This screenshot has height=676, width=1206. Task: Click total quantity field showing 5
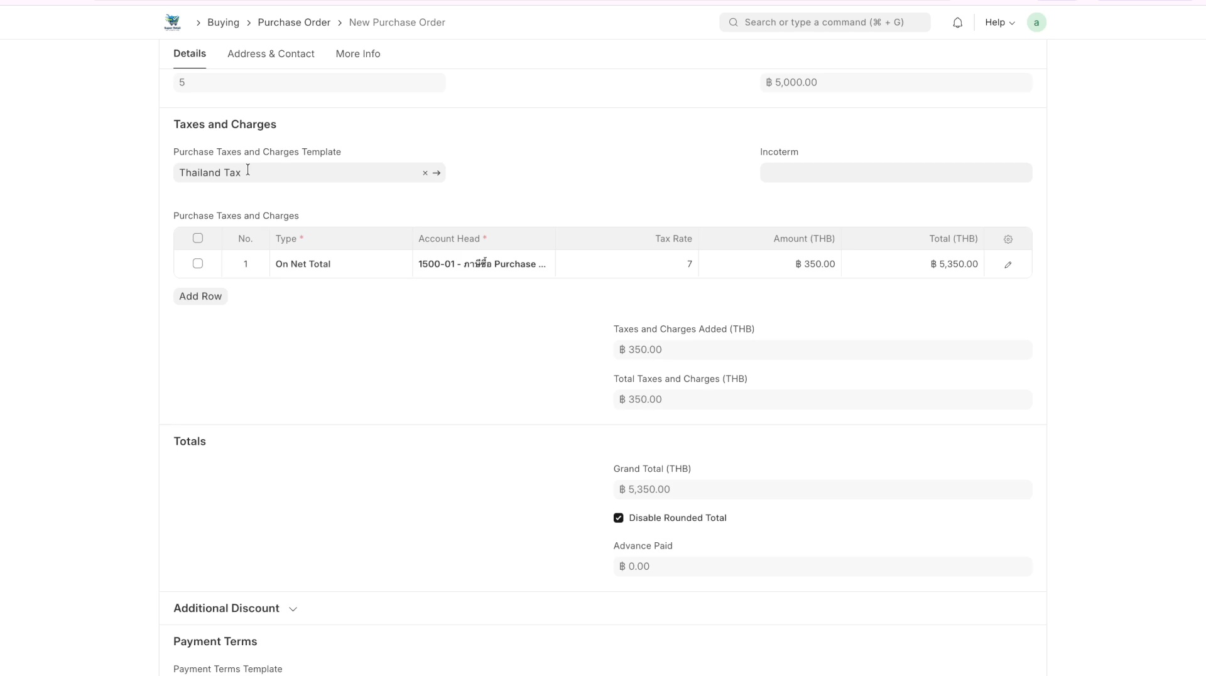pos(309,82)
